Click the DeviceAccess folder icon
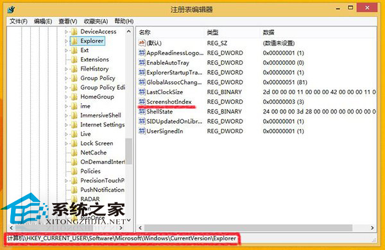Viewport: 385px width, 250px height. [74, 31]
